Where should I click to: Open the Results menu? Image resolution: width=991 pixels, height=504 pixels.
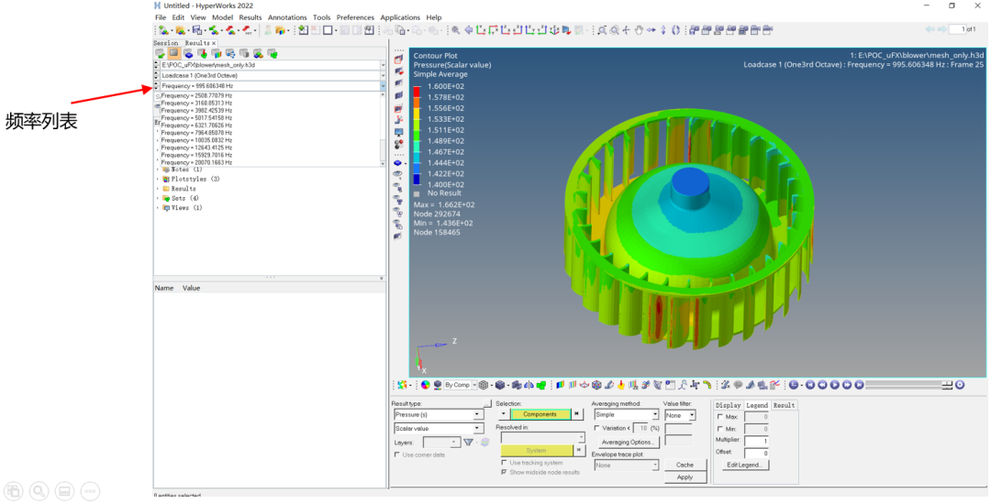point(251,17)
